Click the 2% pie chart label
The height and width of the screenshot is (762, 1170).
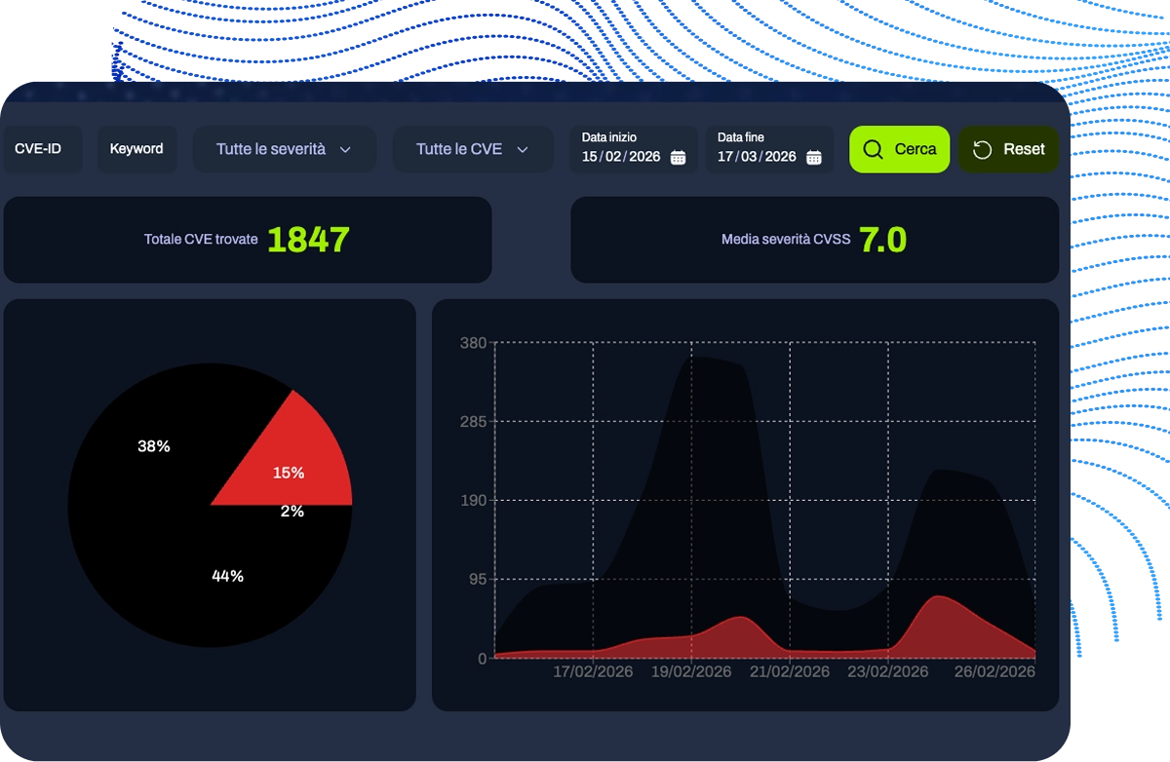pyautogui.click(x=292, y=512)
